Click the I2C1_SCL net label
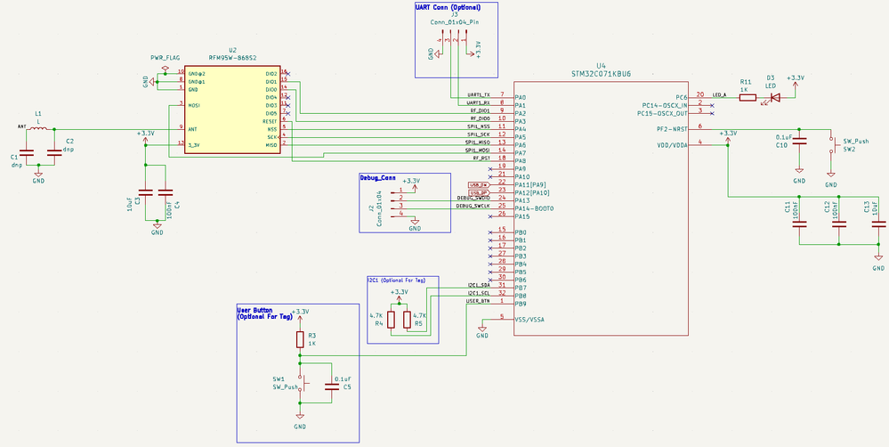The image size is (889, 447). click(479, 293)
